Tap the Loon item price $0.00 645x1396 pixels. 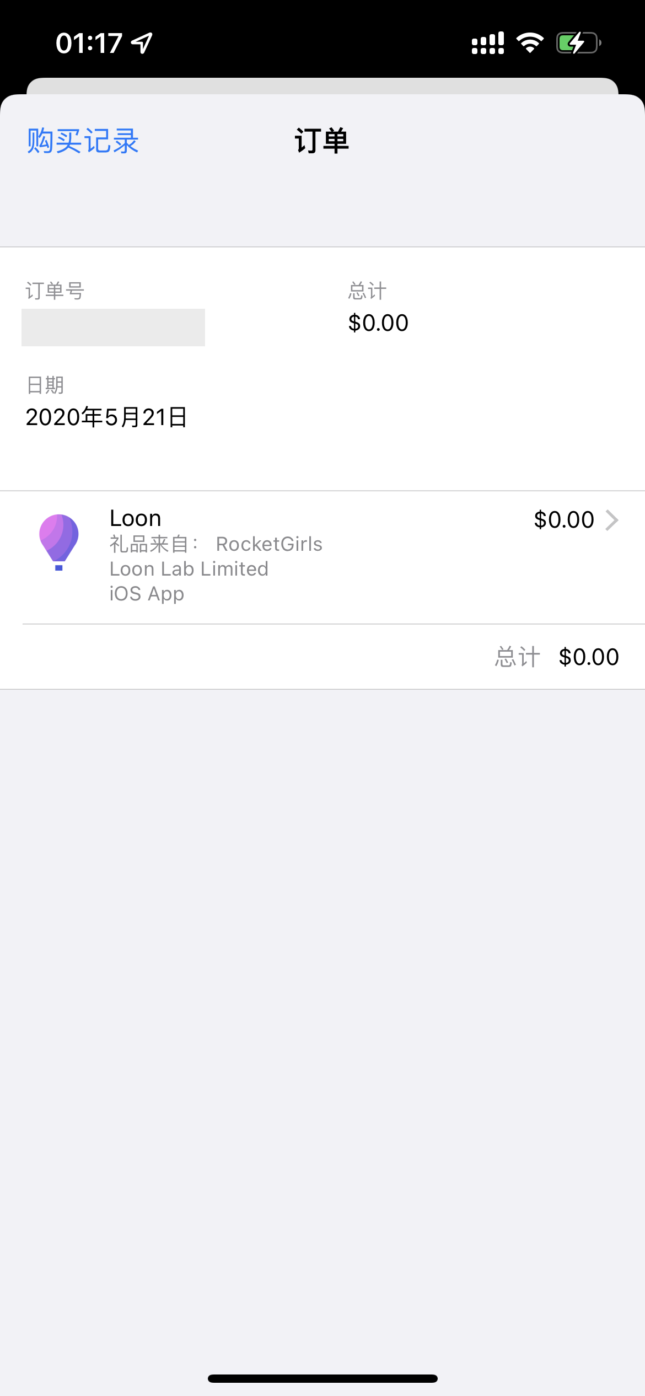pos(563,520)
